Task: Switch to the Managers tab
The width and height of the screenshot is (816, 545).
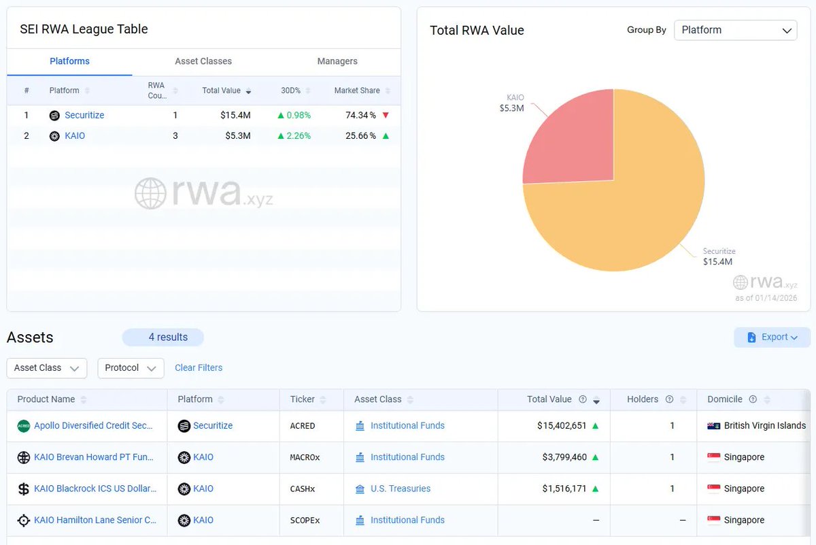Action: pos(337,61)
